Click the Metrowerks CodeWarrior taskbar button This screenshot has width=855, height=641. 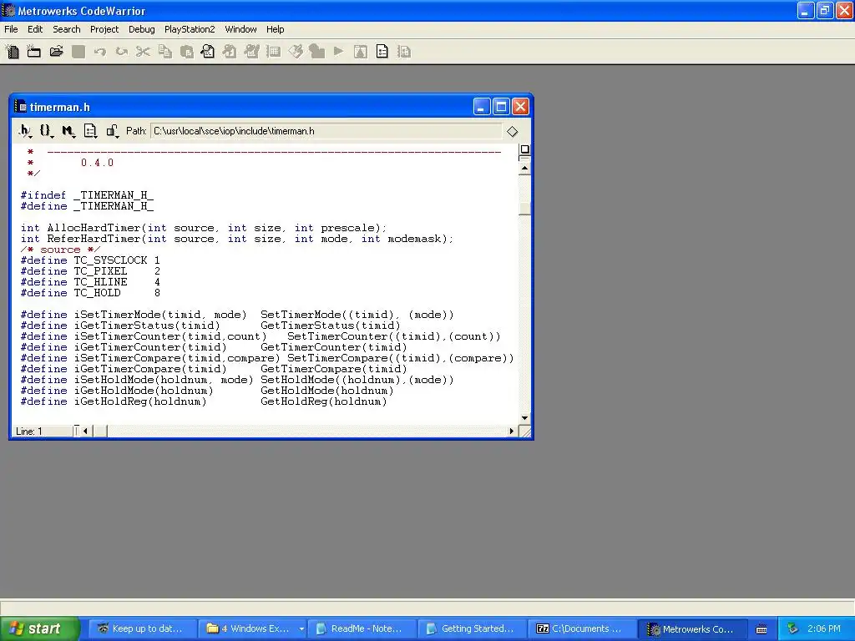692,628
